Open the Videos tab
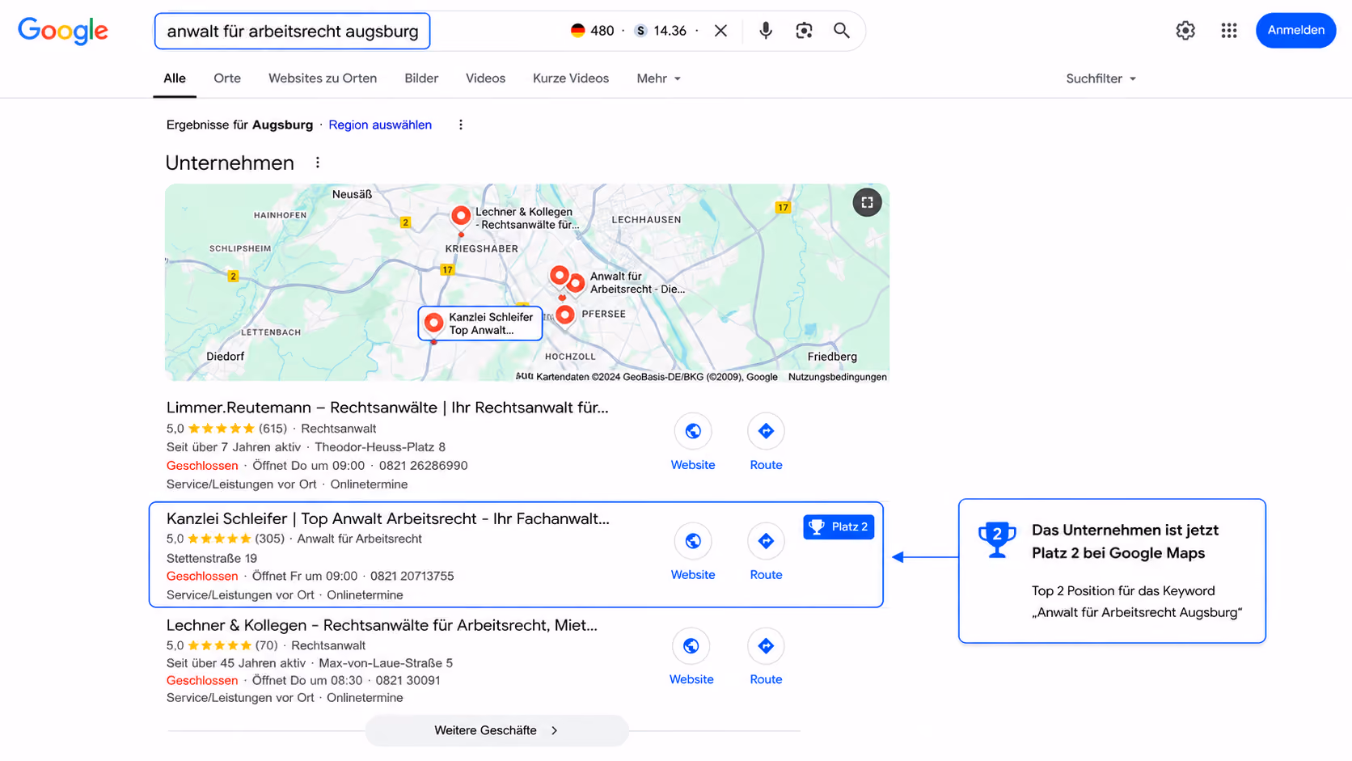This screenshot has width=1352, height=761. click(x=485, y=78)
